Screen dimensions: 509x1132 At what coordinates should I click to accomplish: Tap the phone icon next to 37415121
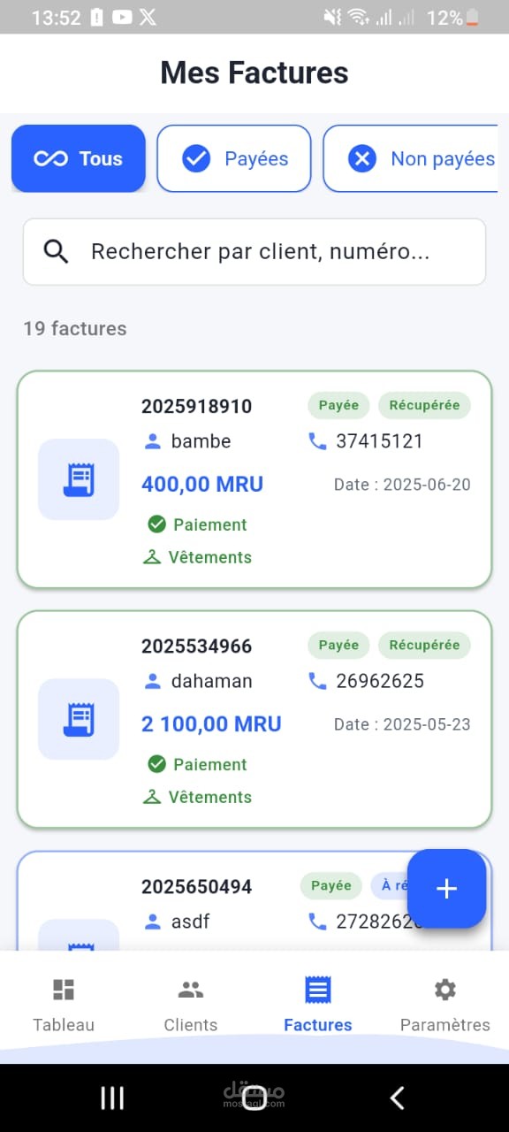click(317, 440)
